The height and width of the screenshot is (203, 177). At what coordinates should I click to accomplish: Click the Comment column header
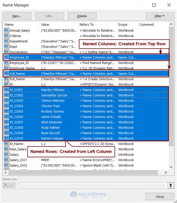click(x=146, y=24)
